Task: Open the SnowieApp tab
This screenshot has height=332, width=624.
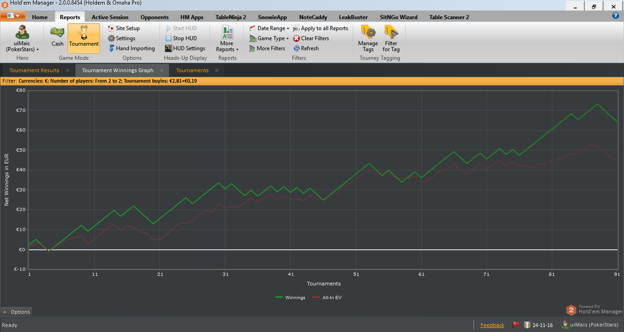Action: point(272,17)
